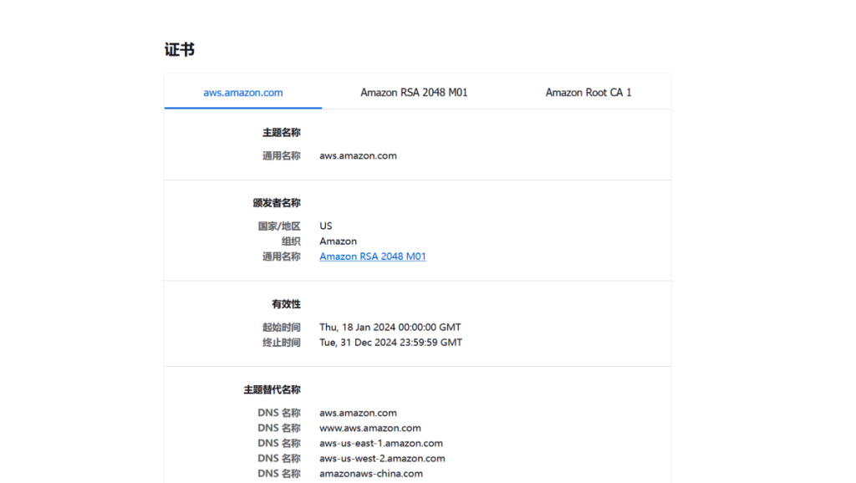Click the 终止时间 field label
Image resolution: width=856 pixels, height=483 pixels.
pyautogui.click(x=281, y=343)
